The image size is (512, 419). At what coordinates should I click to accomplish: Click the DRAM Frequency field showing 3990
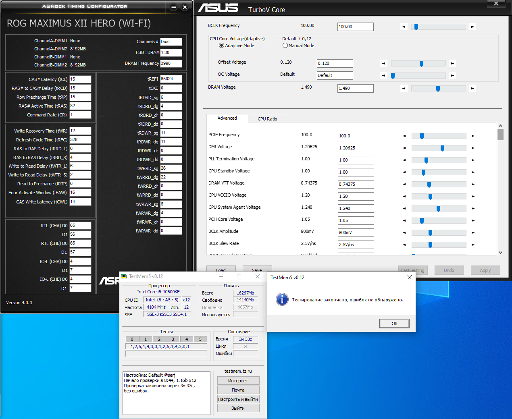click(x=171, y=63)
